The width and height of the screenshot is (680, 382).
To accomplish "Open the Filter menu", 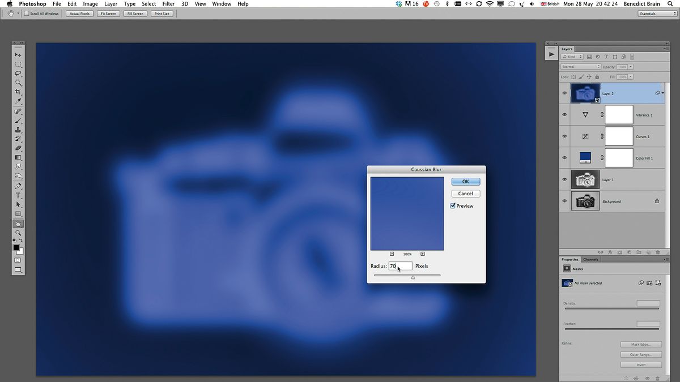I will click(x=168, y=3).
